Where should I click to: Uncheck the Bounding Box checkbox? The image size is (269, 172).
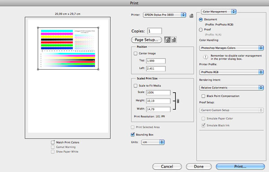(x=133, y=135)
